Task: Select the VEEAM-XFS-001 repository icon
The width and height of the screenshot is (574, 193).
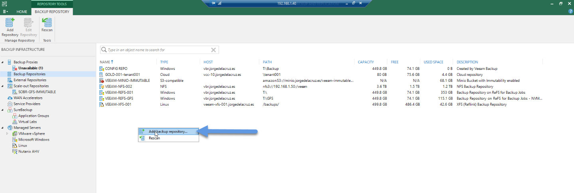Action: click(101, 104)
